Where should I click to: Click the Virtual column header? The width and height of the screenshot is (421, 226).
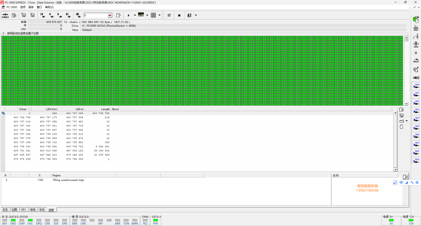[18, 109]
